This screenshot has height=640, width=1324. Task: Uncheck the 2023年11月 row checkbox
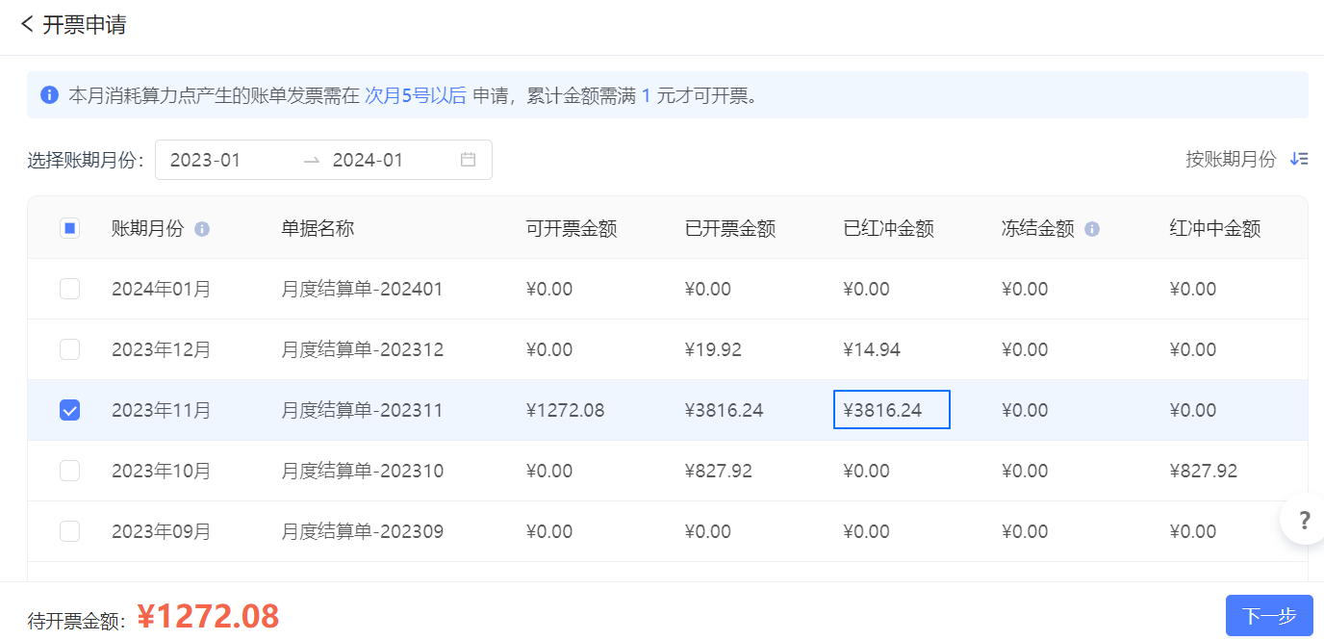coord(69,410)
